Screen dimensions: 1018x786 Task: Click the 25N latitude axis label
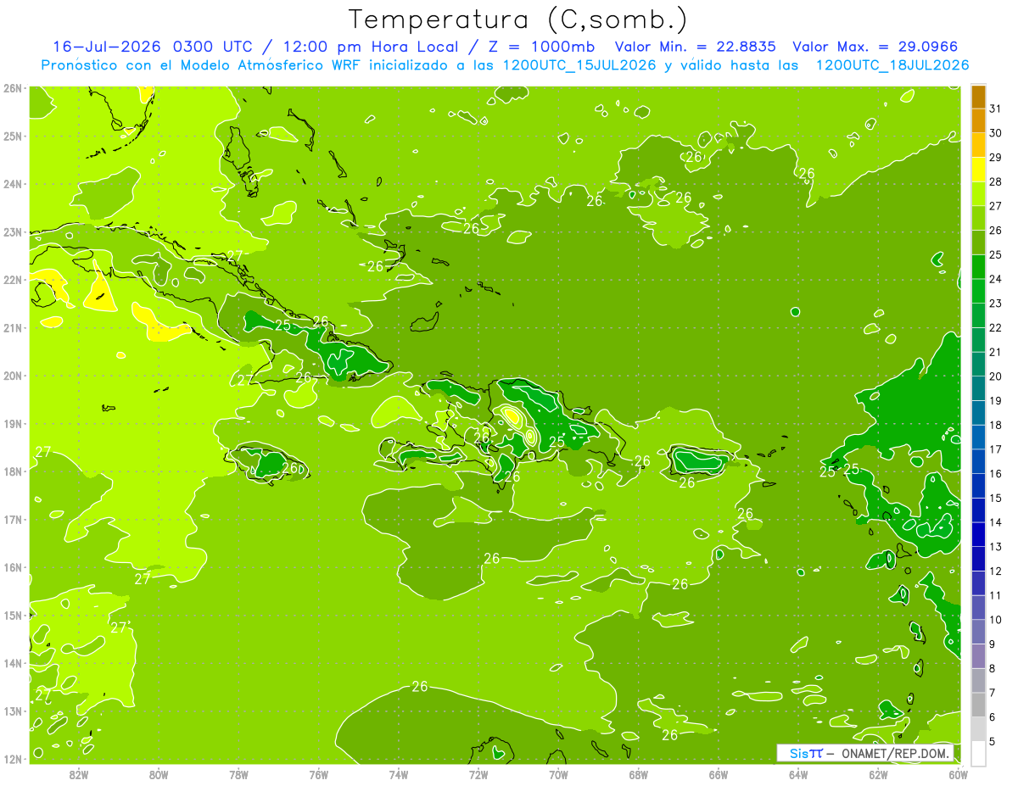point(12,136)
